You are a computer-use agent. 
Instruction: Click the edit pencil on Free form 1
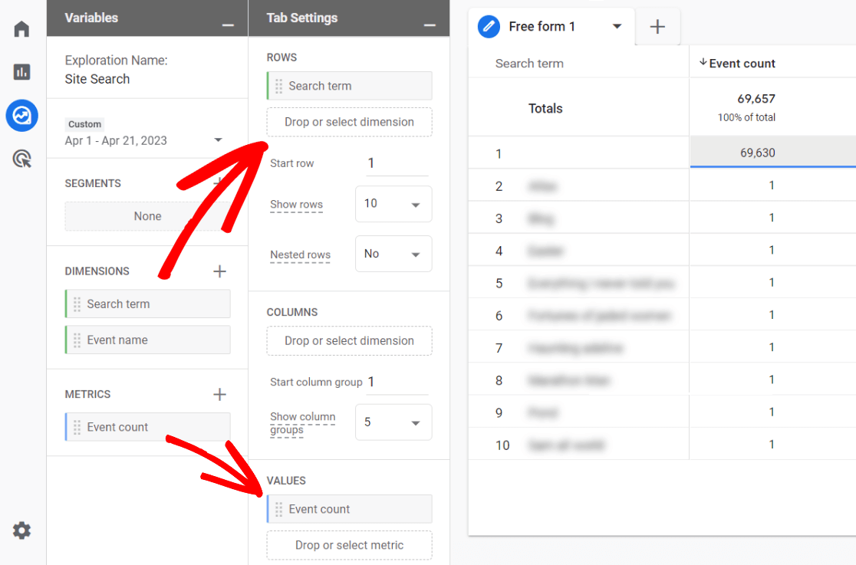[x=489, y=26]
